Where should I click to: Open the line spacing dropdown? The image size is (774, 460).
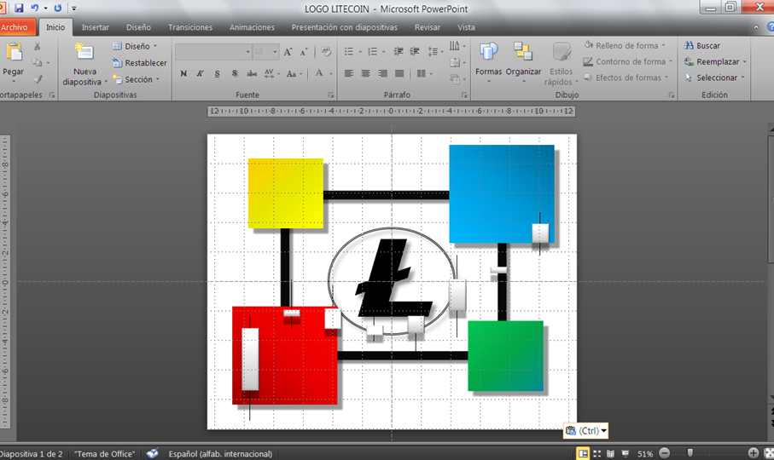coord(435,51)
